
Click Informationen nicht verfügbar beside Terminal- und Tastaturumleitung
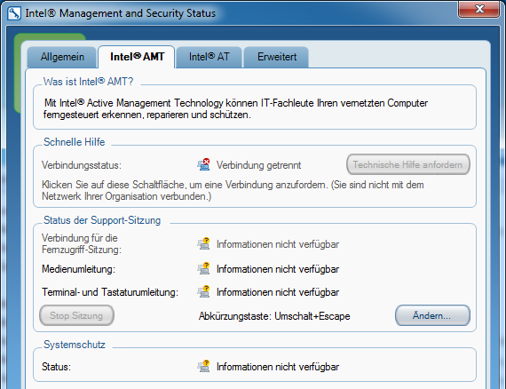tap(278, 292)
